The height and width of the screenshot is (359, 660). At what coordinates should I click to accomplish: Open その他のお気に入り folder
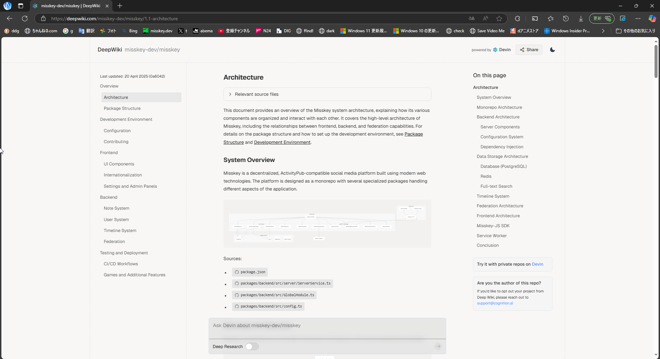(x=636, y=31)
